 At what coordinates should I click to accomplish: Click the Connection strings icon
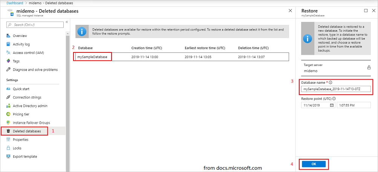tap(8, 97)
